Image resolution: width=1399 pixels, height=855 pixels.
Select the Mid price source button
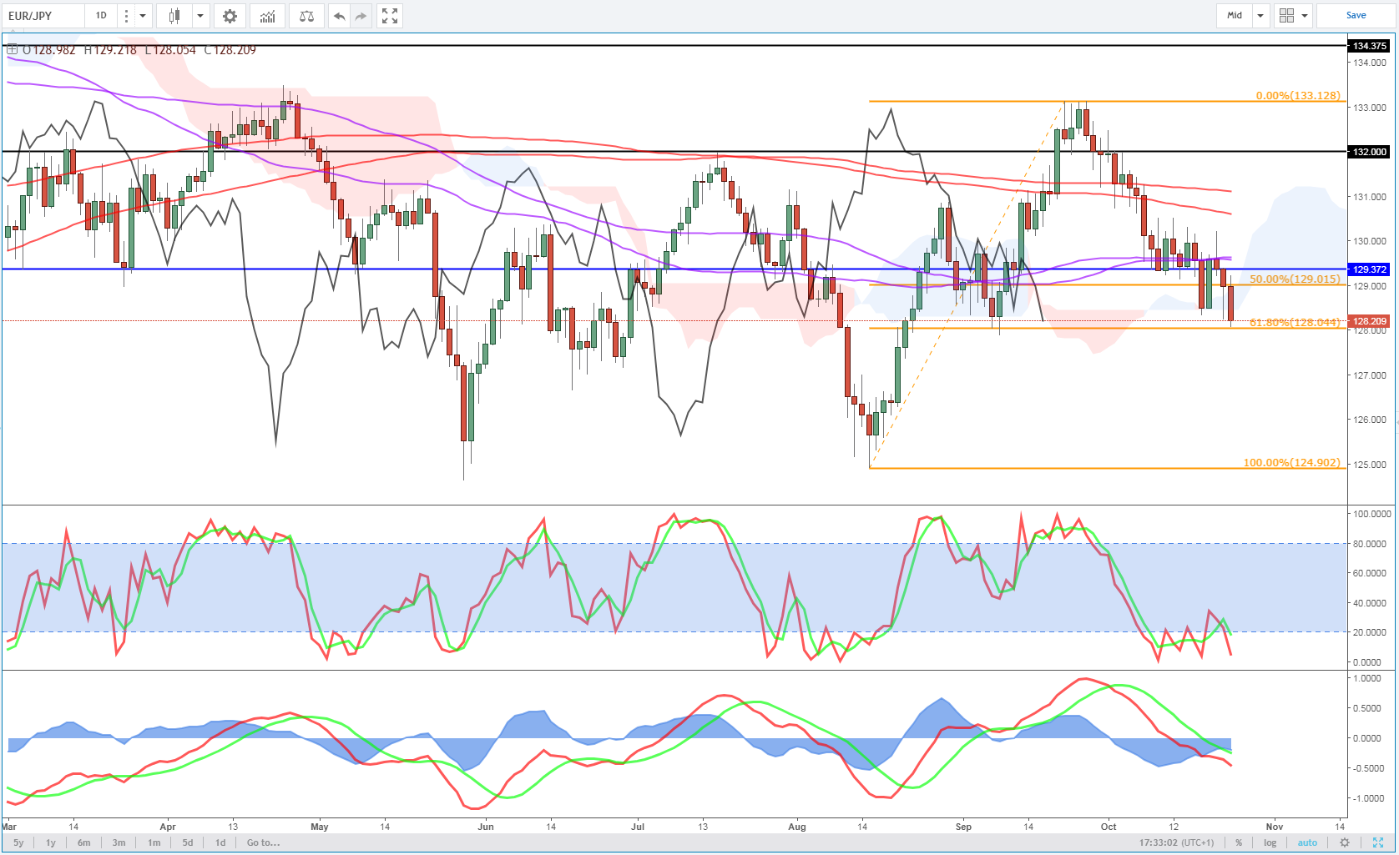(x=1235, y=16)
